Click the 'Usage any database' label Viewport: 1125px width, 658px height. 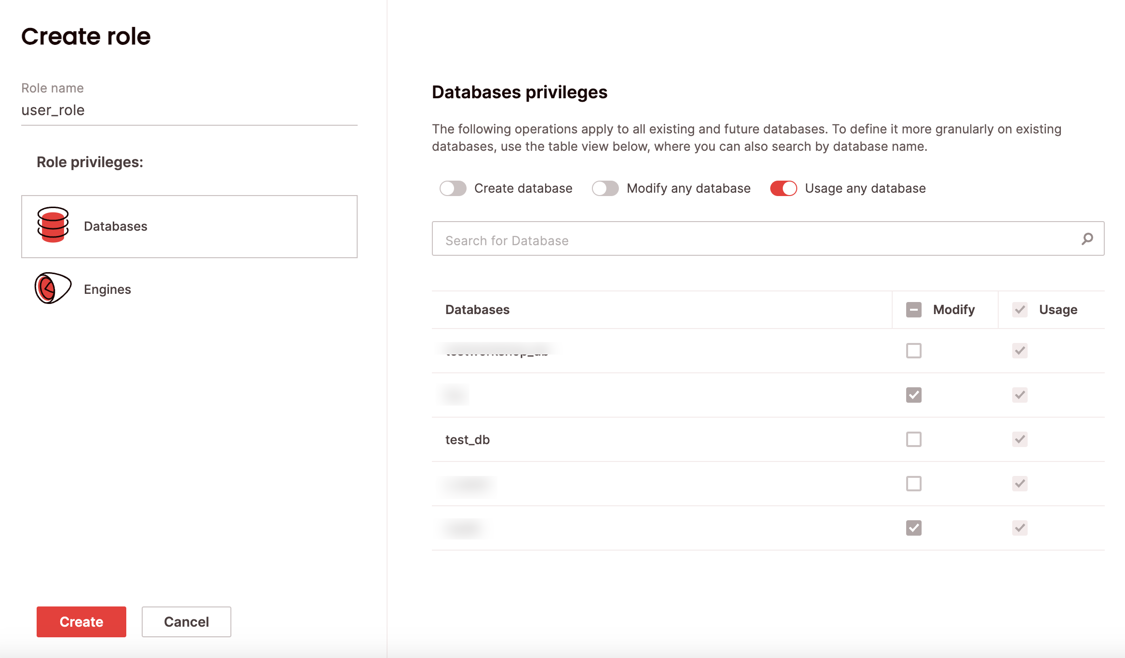click(x=865, y=188)
